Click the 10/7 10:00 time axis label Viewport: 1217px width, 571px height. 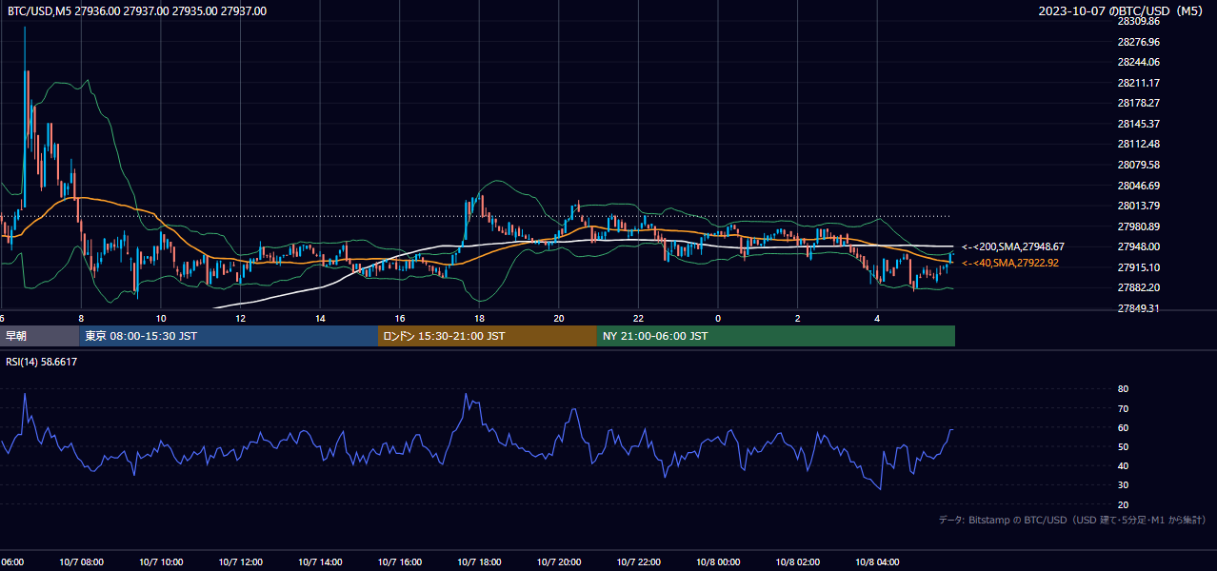coord(161,561)
